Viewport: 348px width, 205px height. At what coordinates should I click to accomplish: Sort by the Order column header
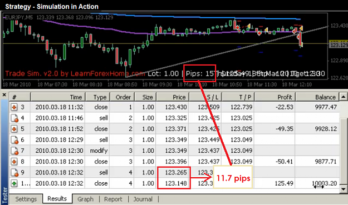click(122, 97)
